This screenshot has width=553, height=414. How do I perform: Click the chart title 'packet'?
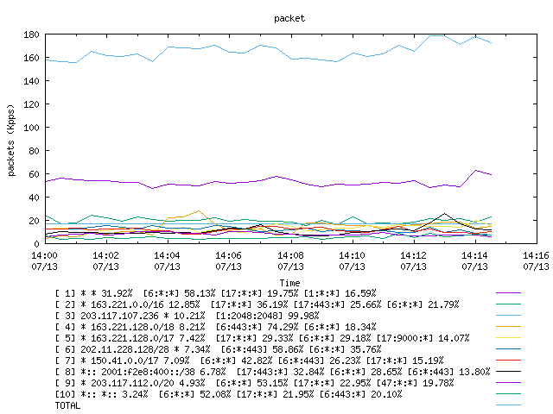point(289,18)
